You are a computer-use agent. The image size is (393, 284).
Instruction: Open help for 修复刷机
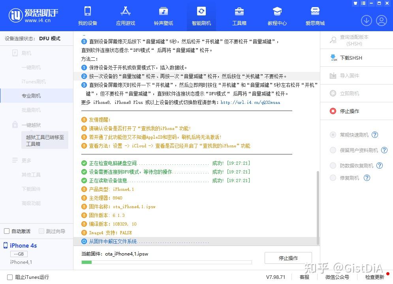pos(367,178)
